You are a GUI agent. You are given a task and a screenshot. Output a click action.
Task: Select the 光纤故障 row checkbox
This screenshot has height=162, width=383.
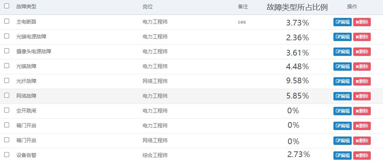point(6,81)
